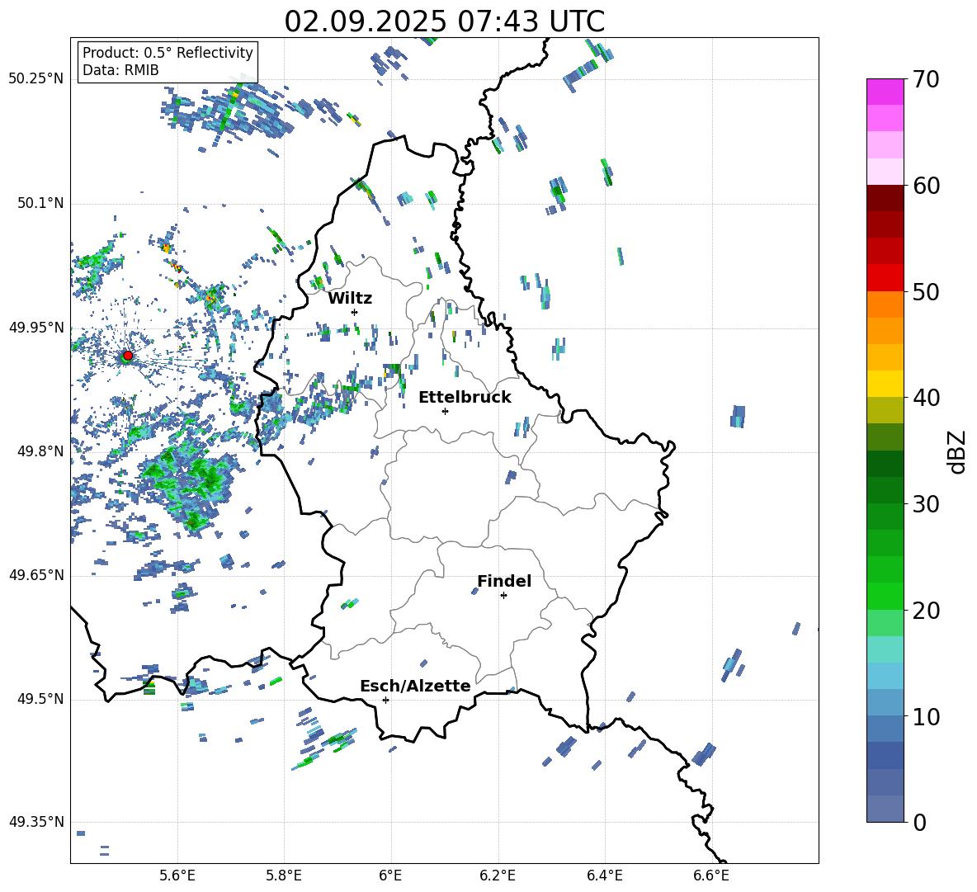The width and height of the screenshot is (977, 892).
Task: Pick the dark maroon colorbar swatch below 60
Action: (885, 198)
